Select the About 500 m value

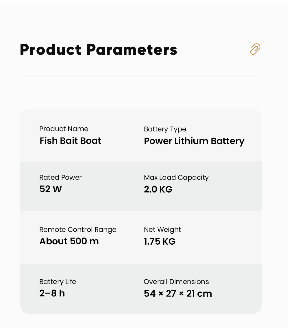[69, 241]
